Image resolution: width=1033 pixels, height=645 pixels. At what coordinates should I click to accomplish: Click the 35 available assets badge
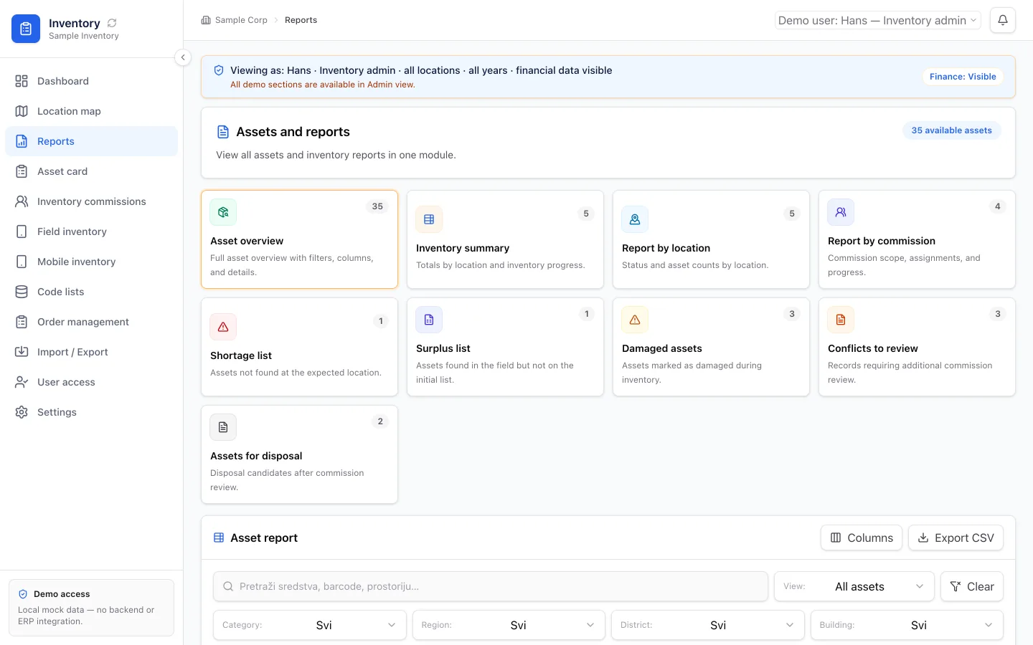[x=952, y=130]
